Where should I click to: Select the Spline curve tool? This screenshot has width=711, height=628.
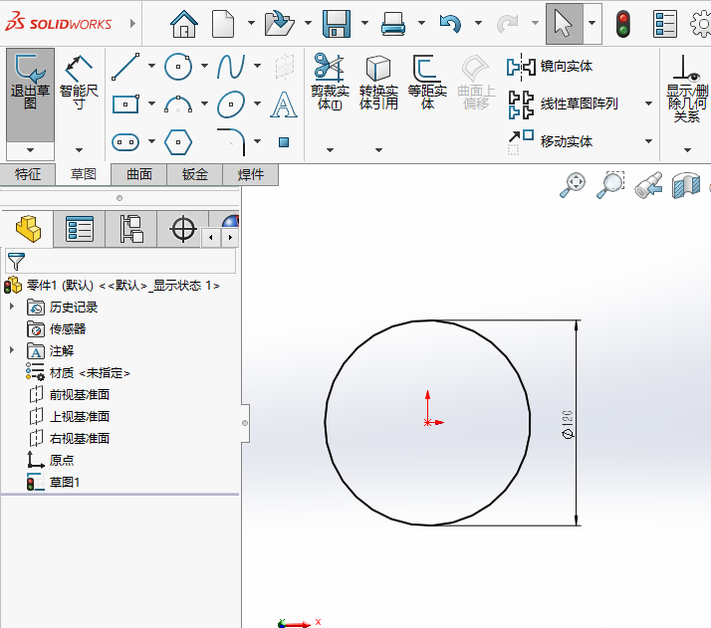click(x=231, y=67)
